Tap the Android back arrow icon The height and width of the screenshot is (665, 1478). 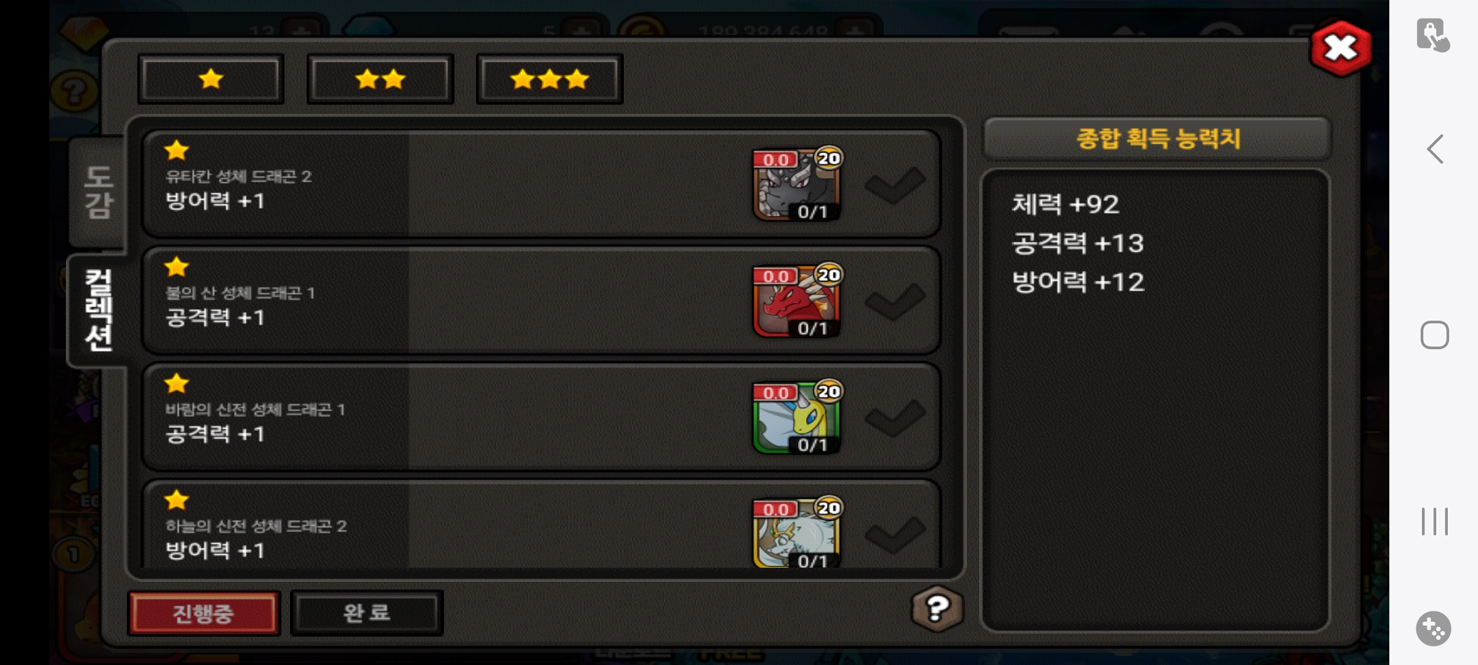pos(1435,149)
